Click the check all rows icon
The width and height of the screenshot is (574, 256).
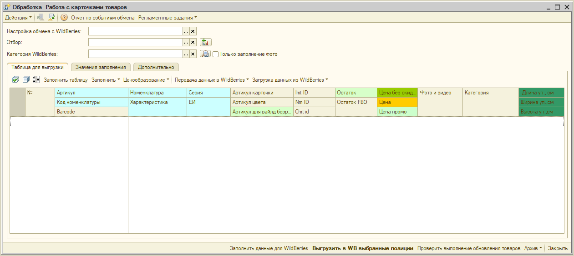pos(16,79)
